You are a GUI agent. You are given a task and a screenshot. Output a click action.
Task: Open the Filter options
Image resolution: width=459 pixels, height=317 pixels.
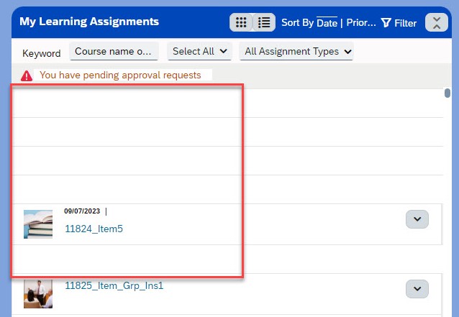click(x=399, y=23)
